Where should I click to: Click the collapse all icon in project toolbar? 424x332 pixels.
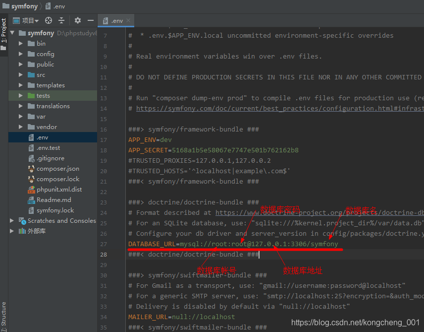pyautogui.click(x=61, y=20)
